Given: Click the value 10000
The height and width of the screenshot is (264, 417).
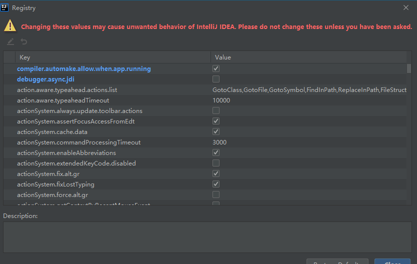Looking at the screenshot, I should [221, 100].
